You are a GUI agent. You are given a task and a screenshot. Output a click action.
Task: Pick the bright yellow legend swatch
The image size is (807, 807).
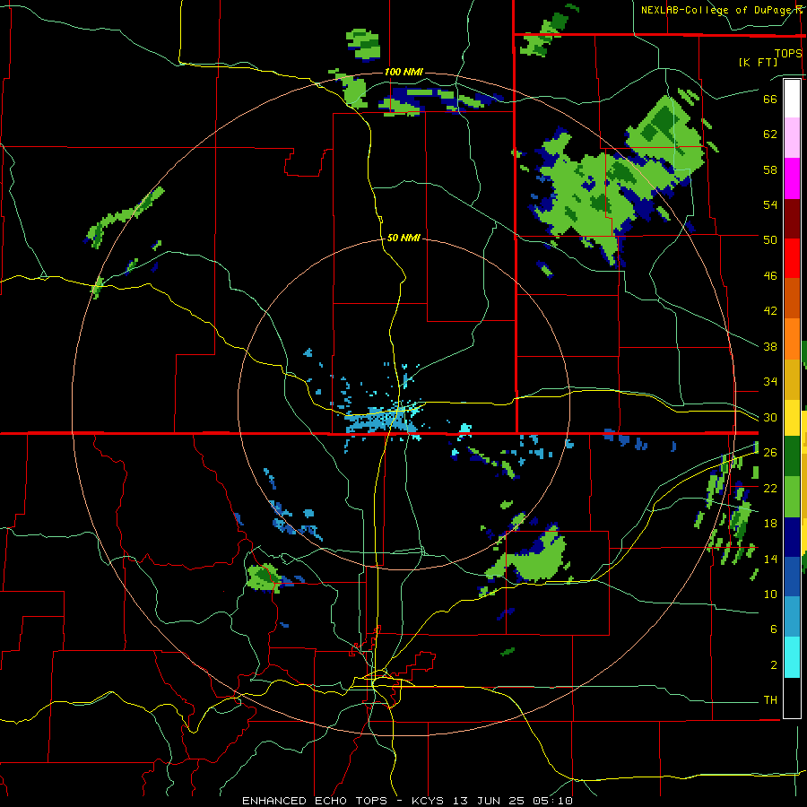792,417
